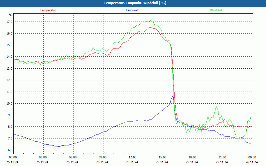Click the 16,0 y-axis value

pyautogui.click(x=10, y=34)
